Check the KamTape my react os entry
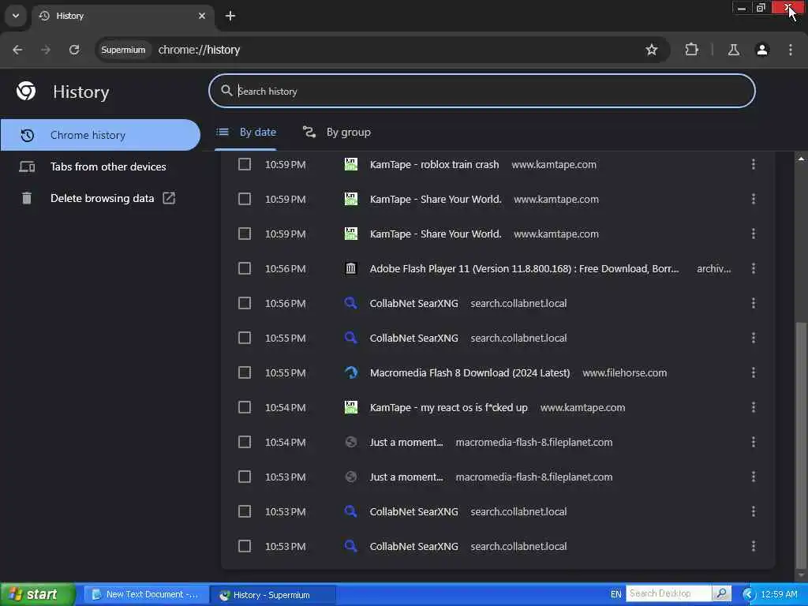The image size is (808, 606). coord(245,407)
